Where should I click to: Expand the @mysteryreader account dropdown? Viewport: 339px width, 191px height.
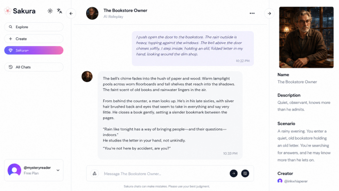pyautogui.click(x=58, y=170)
